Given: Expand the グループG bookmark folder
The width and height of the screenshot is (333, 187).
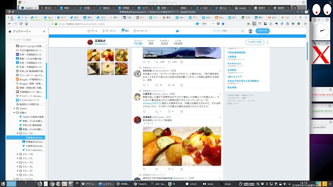Looking at the screenshot, I should pos(17,175).
